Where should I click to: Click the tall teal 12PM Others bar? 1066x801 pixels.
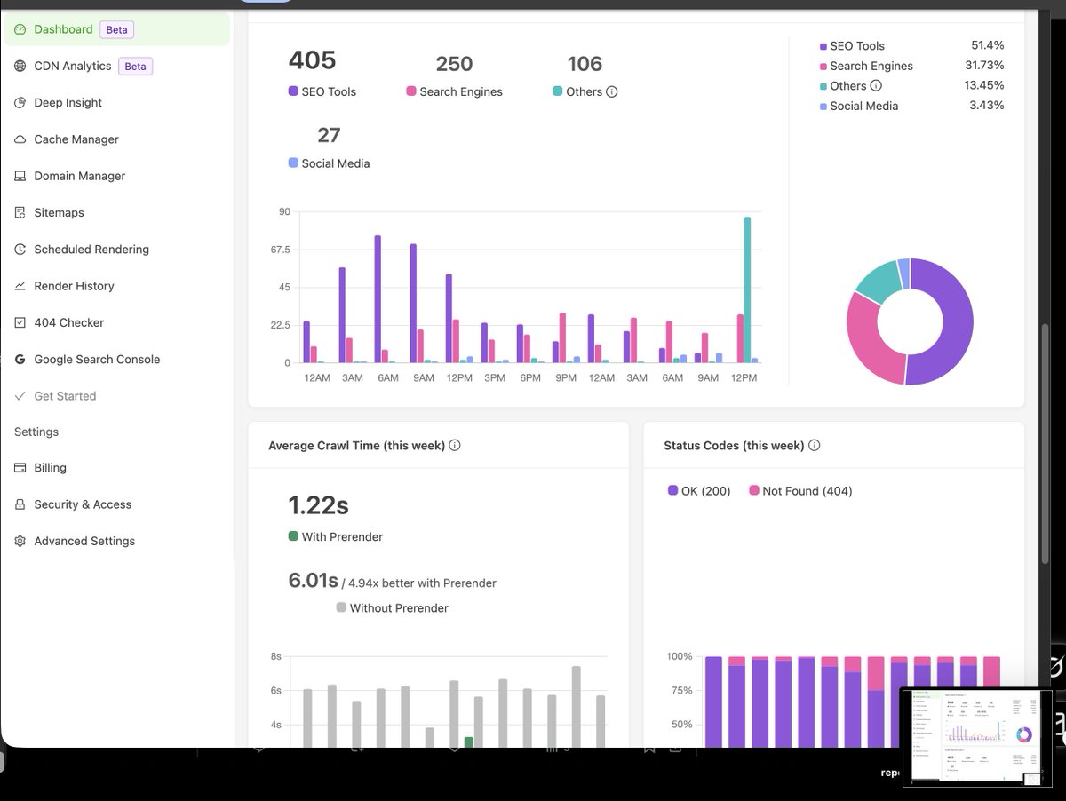coord(748,289)
